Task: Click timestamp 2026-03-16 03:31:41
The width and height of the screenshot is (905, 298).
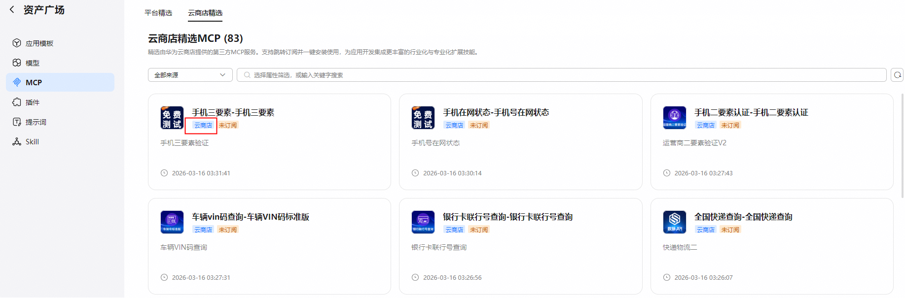Action: pos(201,173)
